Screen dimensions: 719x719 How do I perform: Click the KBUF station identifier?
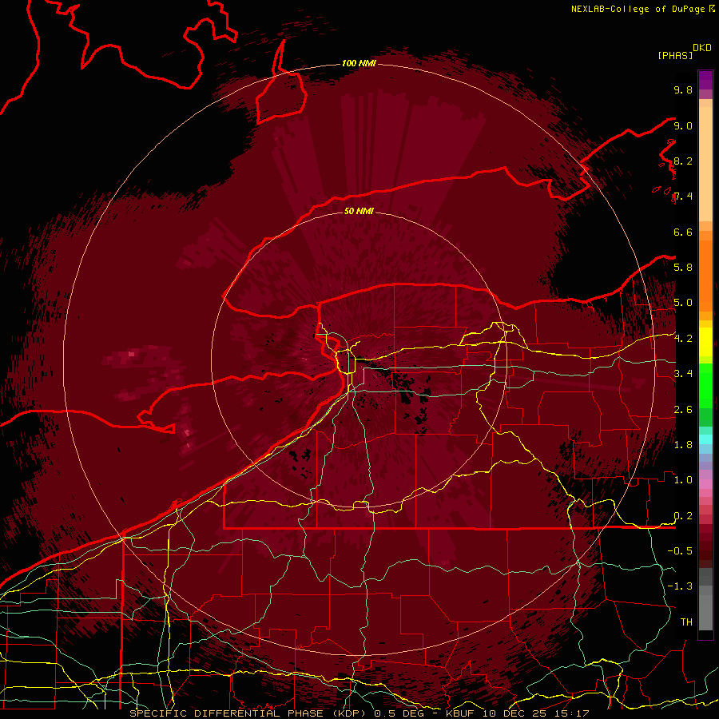[462, 713]
